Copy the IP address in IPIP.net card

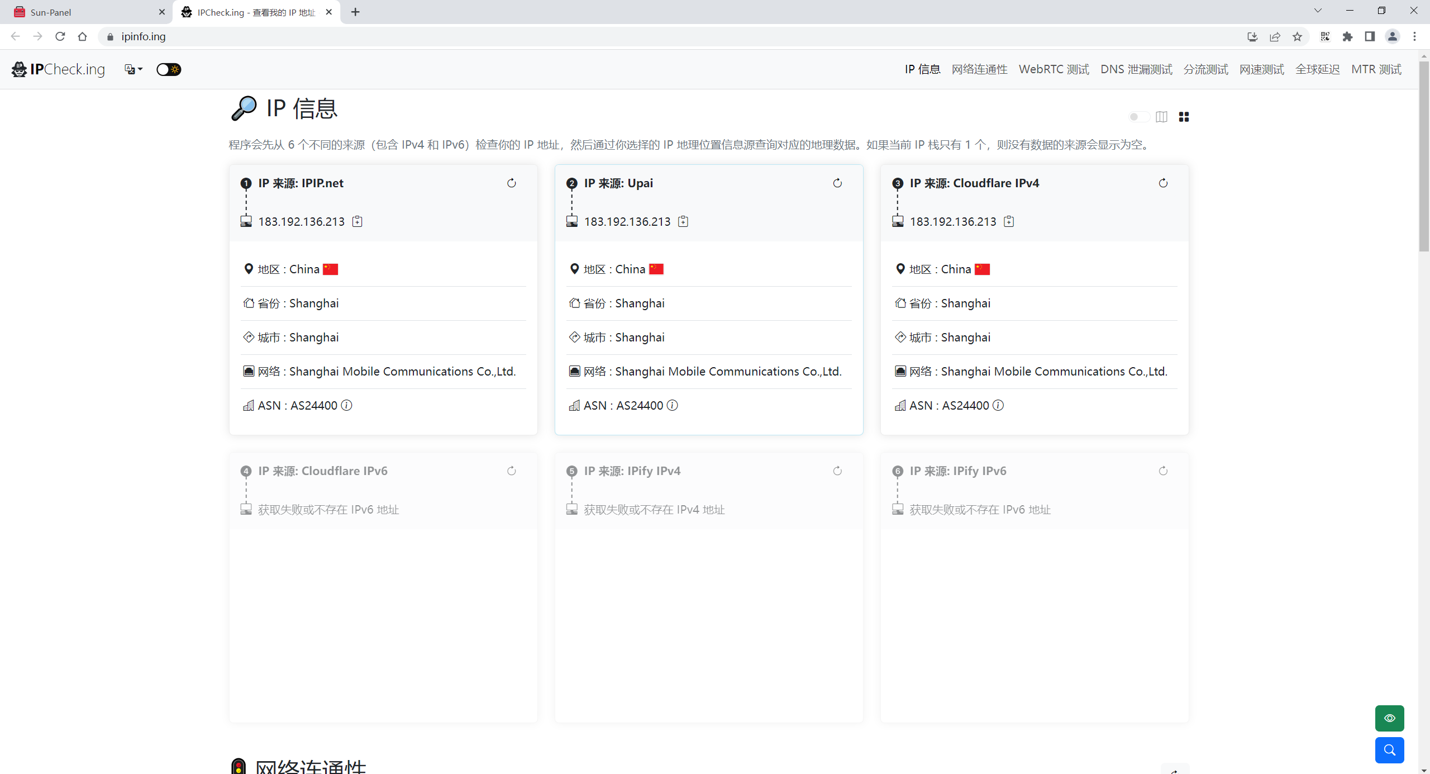click(357, 221)
